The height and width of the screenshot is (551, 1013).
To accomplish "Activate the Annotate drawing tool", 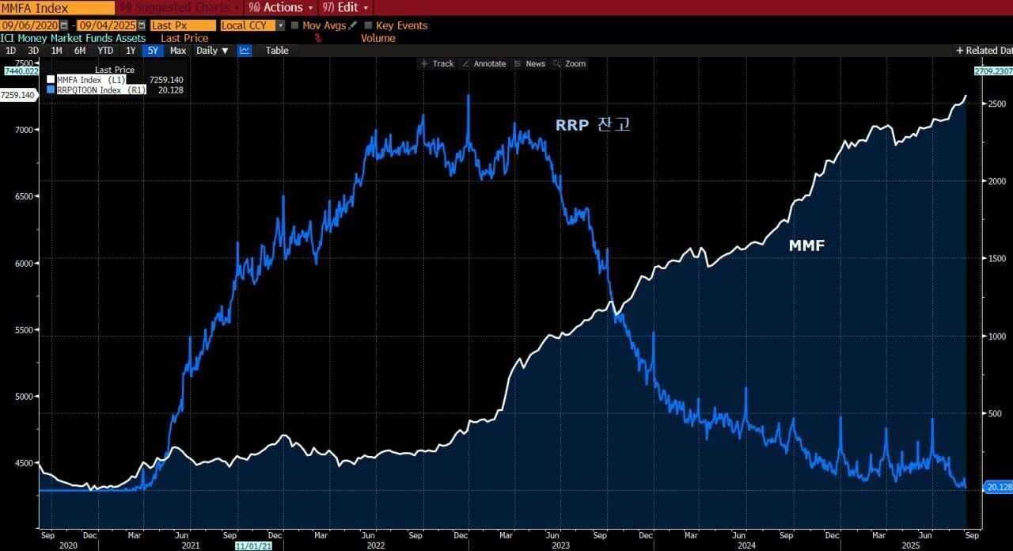I will tap(484, 63).
